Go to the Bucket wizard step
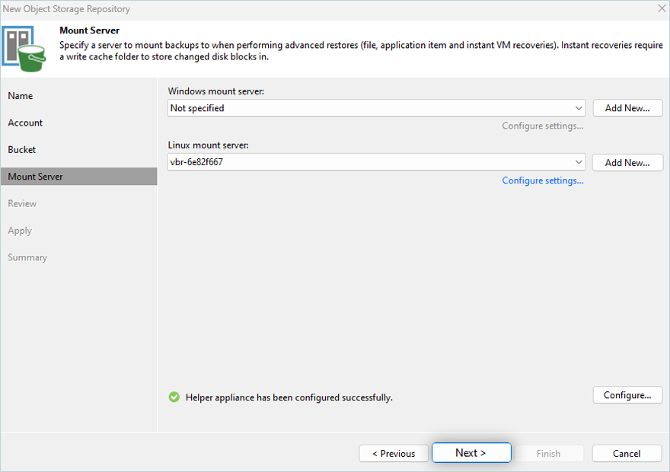The image size is (670, 472). [22, 150]
